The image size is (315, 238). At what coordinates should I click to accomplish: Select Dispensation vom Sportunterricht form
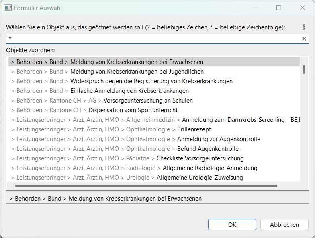pyautogui.click(x=133, y=110)
